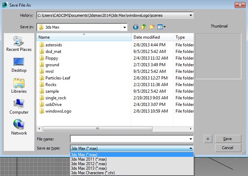This screenshot has width=248, height=176.
Task: Expand the History path dropdown
Action: pos(191,15)
